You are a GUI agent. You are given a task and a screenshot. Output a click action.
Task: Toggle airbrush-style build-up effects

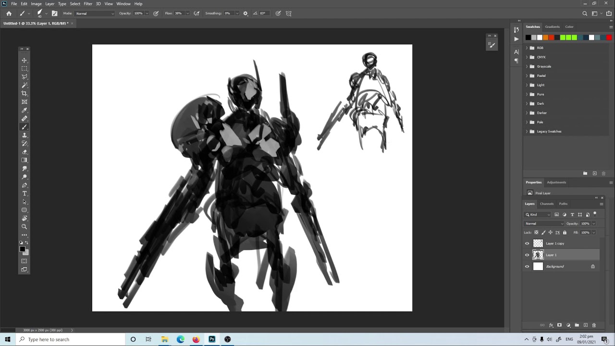tap(197, 13)
